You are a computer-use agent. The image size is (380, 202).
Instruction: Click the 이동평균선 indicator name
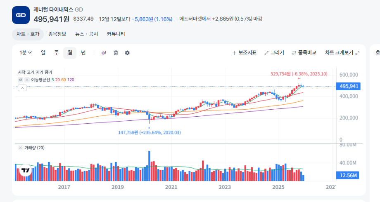[40, 80]
